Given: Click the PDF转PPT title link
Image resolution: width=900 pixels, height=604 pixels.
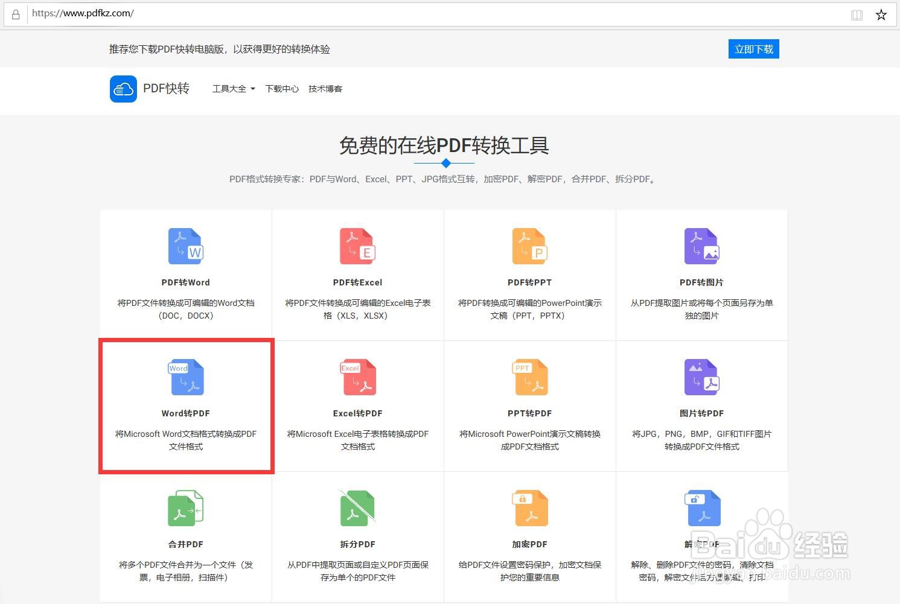Looking at the screenshot, I should point(530,282).
